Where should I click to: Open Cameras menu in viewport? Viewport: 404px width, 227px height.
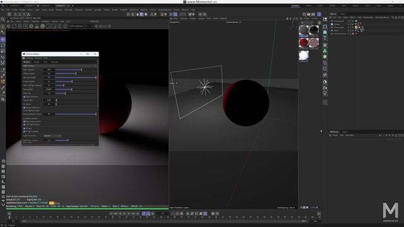(184, 18)
